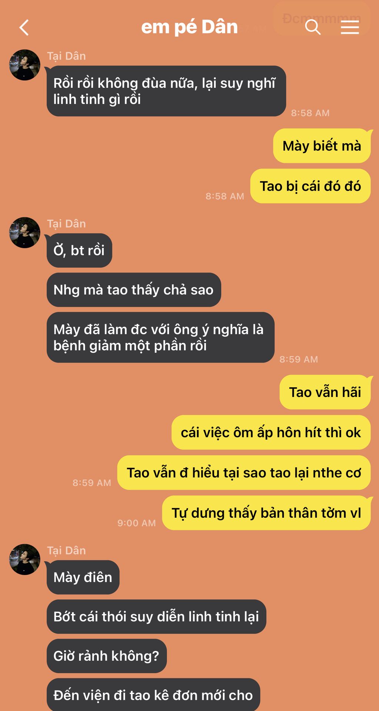Screen dimensions: 379x711
Task: Open the chat search magnifier icon
Action: [x=313, y=27]
